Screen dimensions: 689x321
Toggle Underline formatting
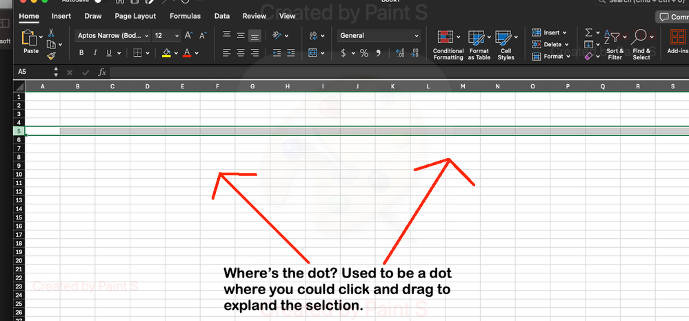tap(108, 52)
